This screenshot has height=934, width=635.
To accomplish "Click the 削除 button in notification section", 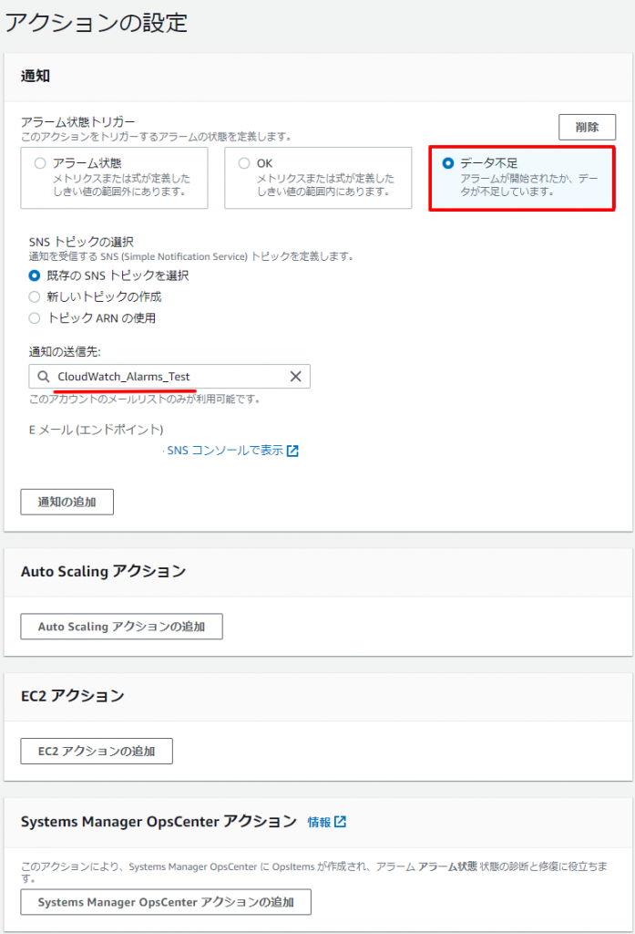I will tap(587, 127).
